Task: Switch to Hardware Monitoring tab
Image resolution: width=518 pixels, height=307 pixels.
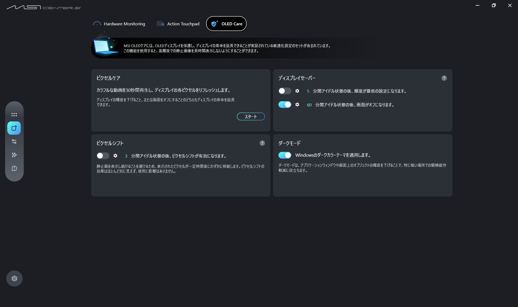Action: (x=119, y=24)
